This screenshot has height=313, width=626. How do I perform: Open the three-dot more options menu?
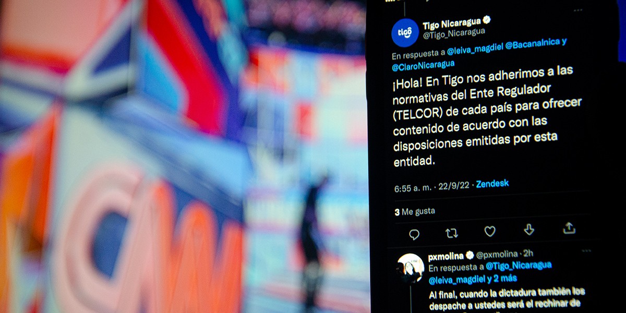pyautogui.click(x=578, y=10)
